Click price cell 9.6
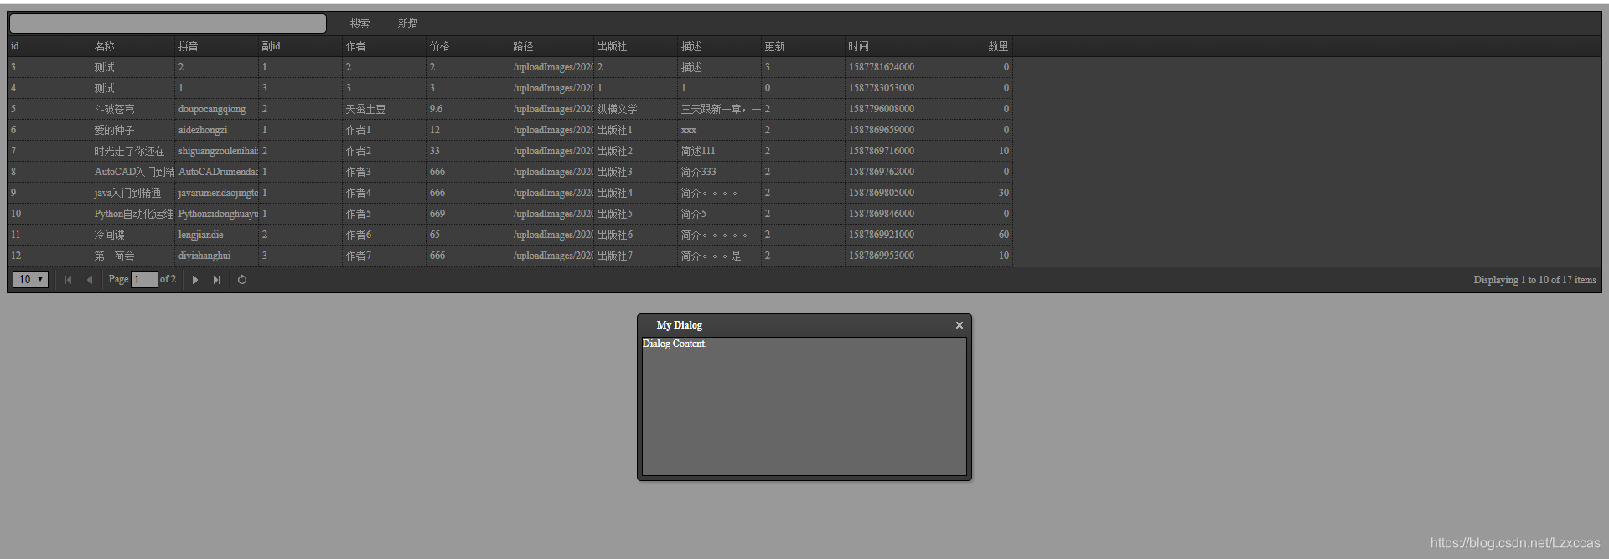 point(468,109)
